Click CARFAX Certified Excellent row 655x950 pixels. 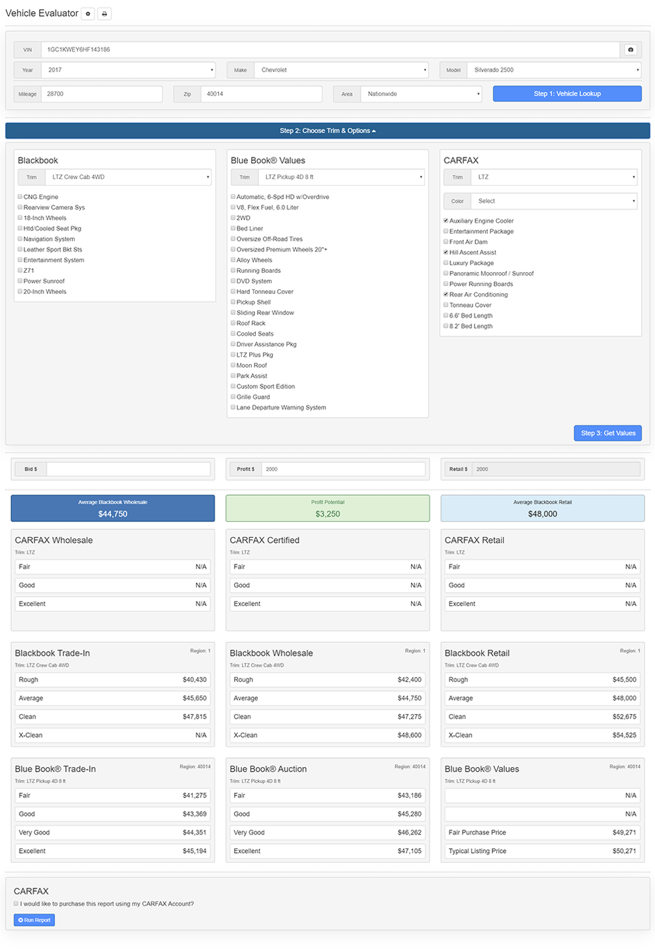328,604
